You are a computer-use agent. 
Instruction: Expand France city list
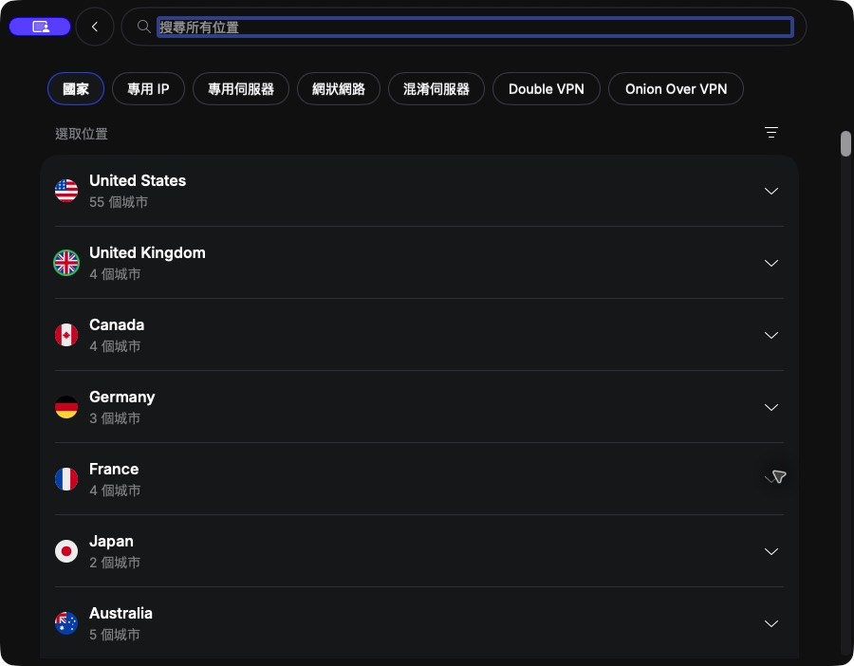coord(771,479)
